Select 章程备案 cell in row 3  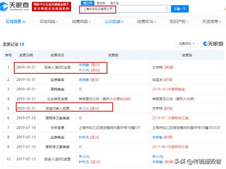[57, 89]
